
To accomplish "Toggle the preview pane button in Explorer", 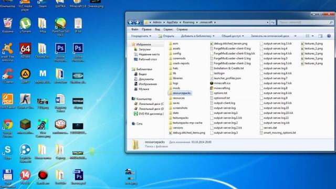I will [320, 36].
